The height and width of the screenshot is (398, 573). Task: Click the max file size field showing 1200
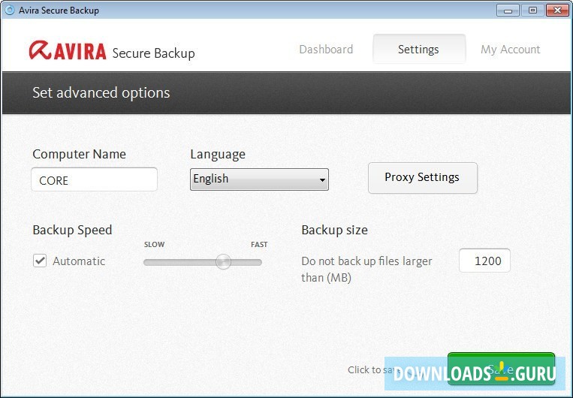tap(484, 261)
